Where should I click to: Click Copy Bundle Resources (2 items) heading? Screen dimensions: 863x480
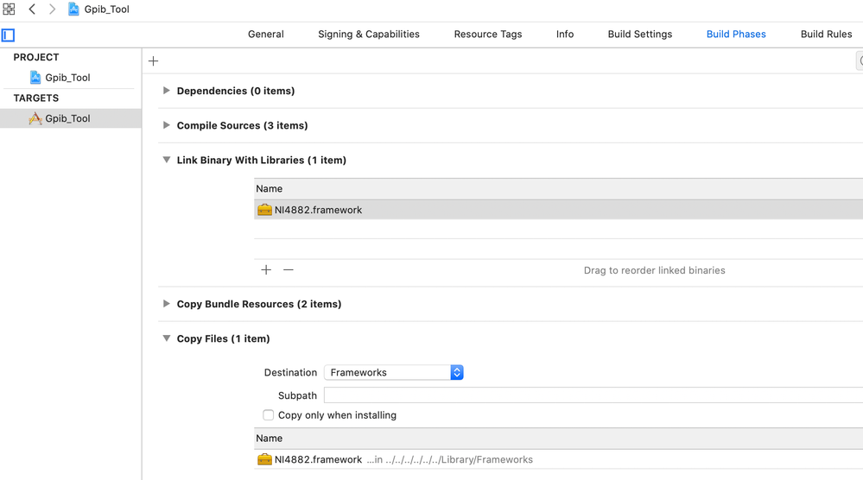point(258,304)
